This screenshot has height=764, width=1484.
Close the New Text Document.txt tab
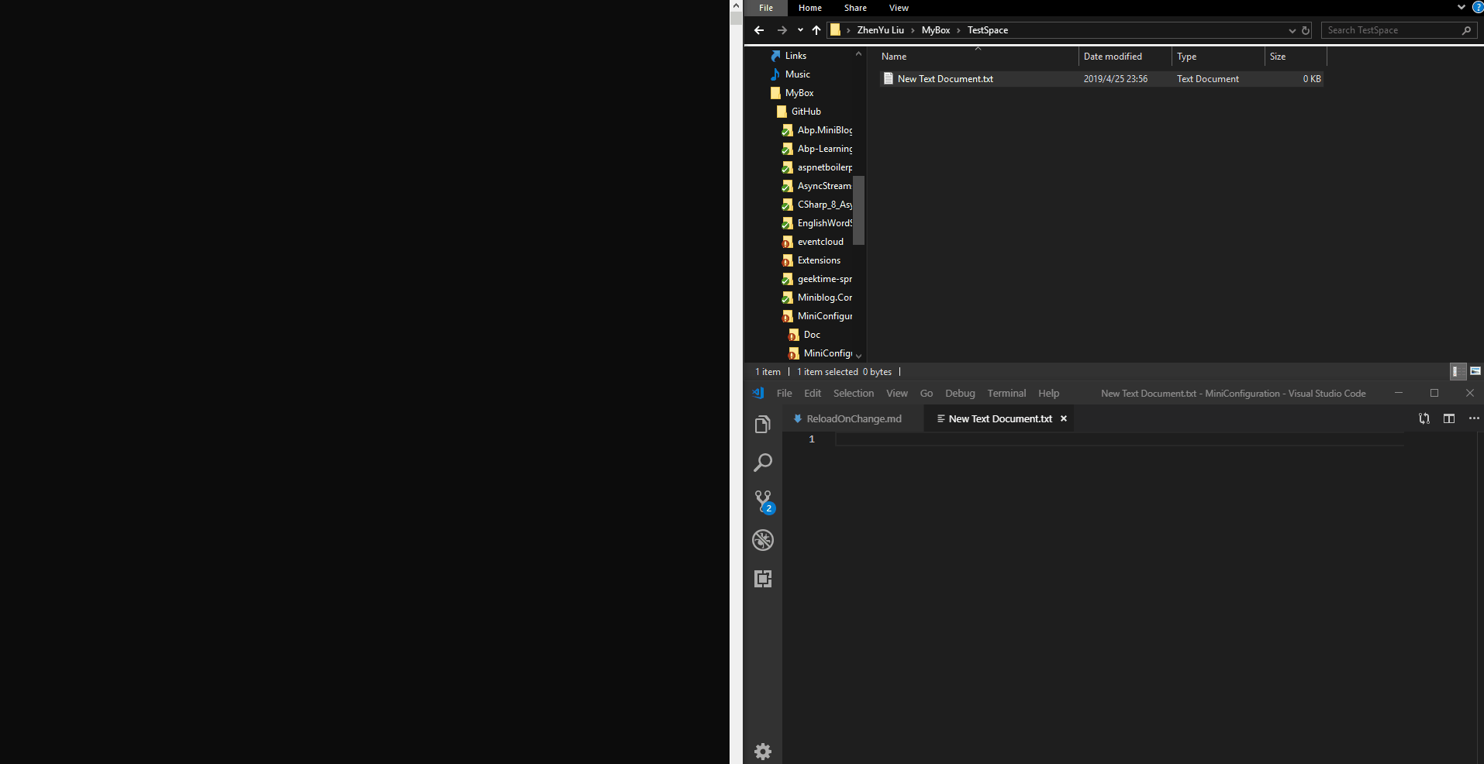click(x=1064, y=418)
